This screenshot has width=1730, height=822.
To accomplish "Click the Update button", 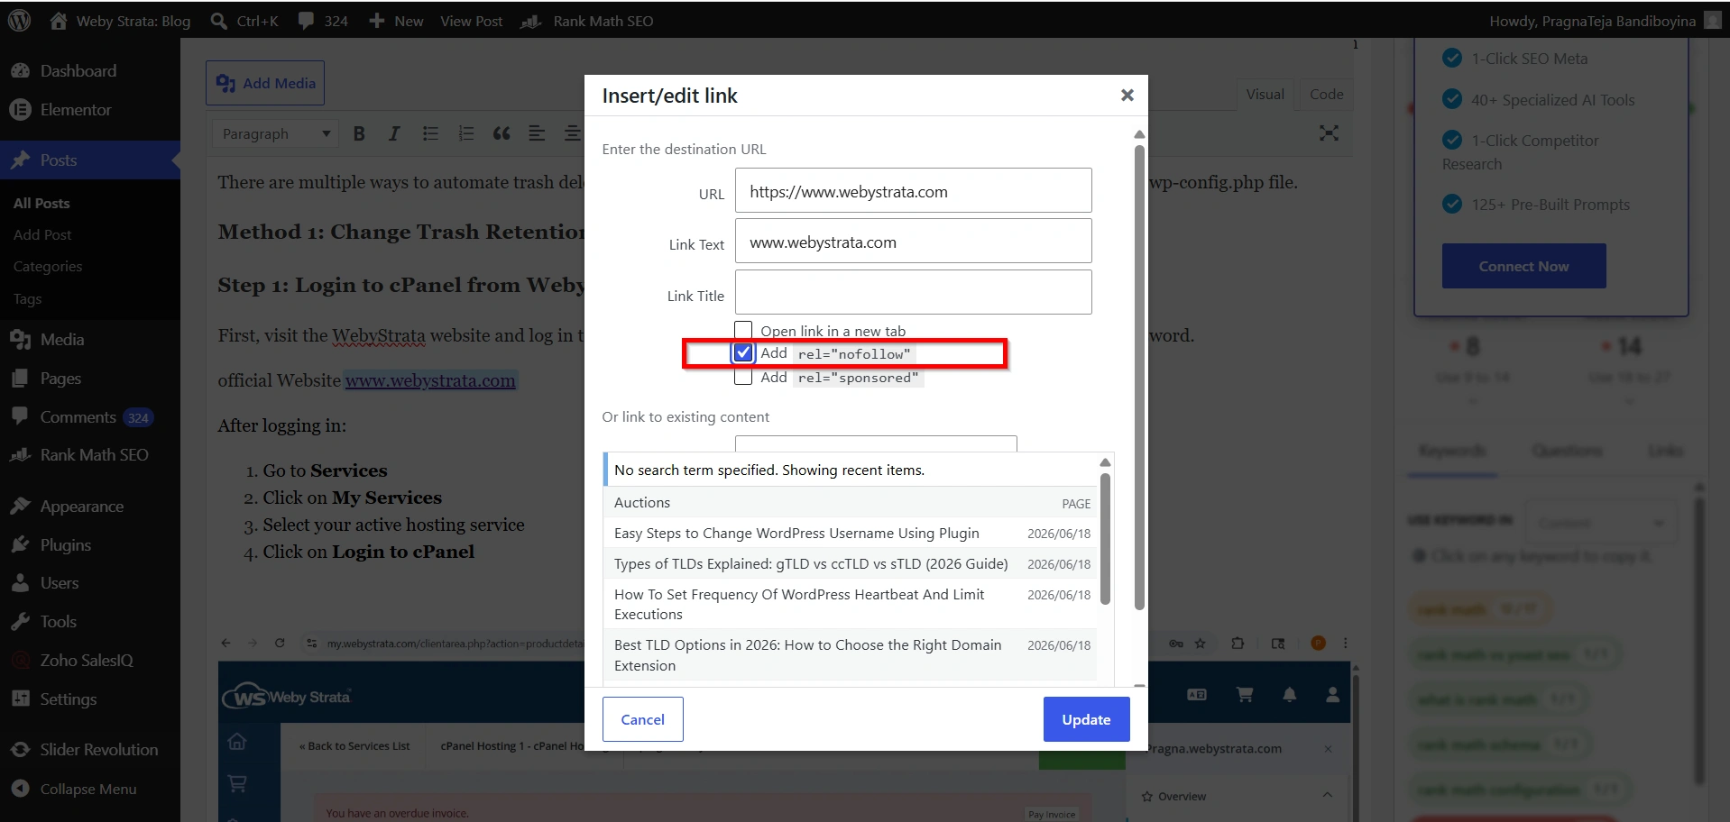I will point(1086,719).
